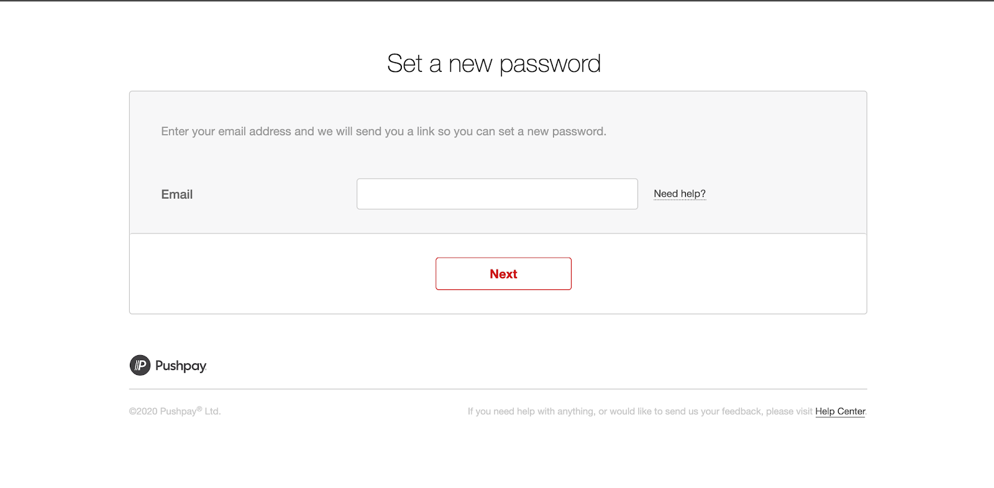Click the copyright notice in the footer
994x488 pixels.
coord(175,411)
